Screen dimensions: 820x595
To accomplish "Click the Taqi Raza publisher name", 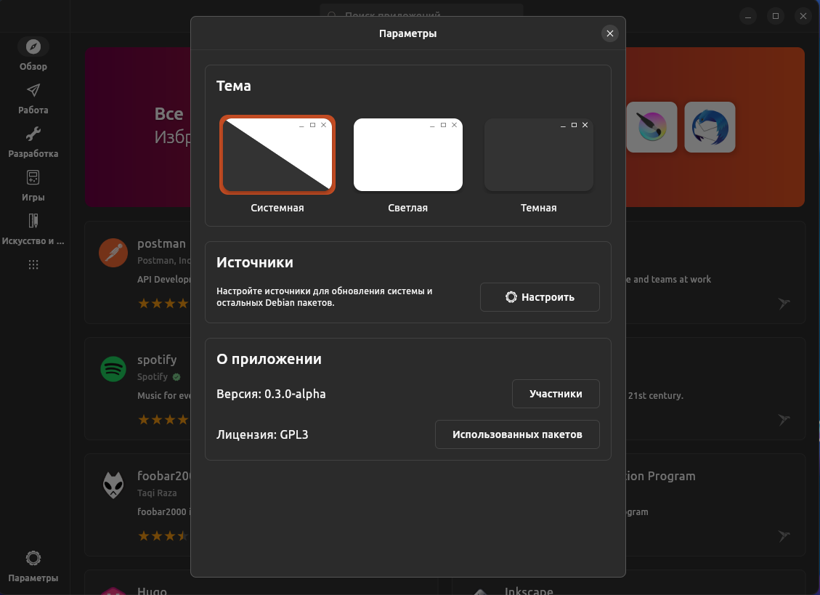I will coord(157,493).
